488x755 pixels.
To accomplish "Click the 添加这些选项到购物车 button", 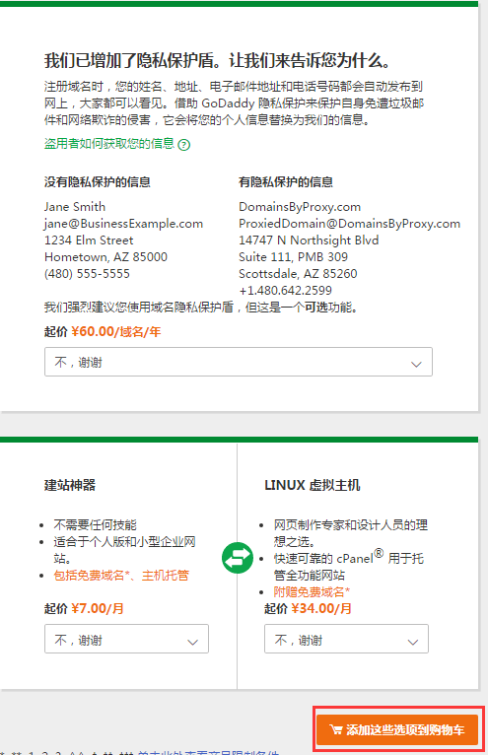I will 397,729.
